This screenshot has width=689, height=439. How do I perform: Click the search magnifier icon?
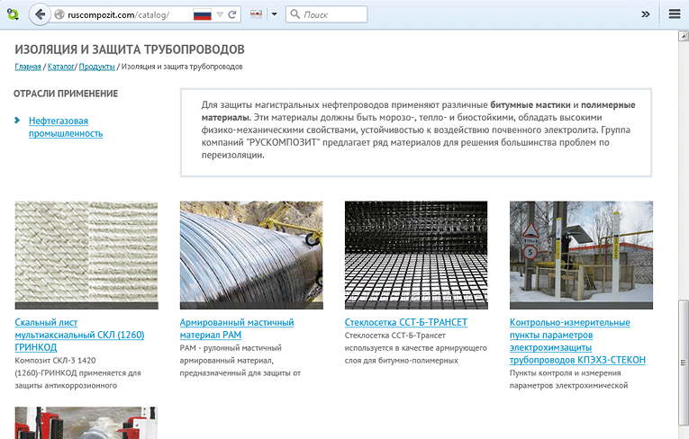pos(295,14)
